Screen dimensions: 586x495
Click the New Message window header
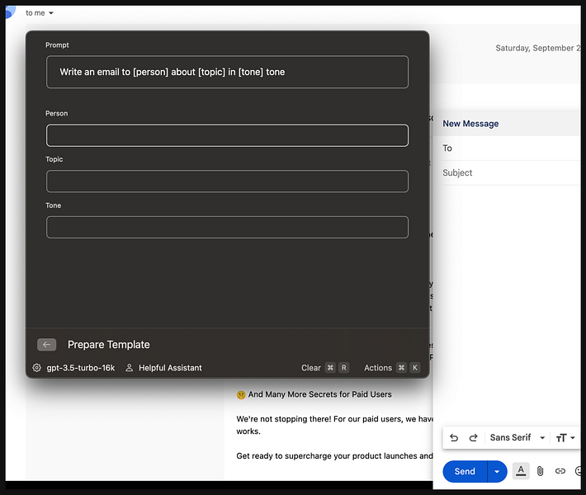click(x=507, y=124)
